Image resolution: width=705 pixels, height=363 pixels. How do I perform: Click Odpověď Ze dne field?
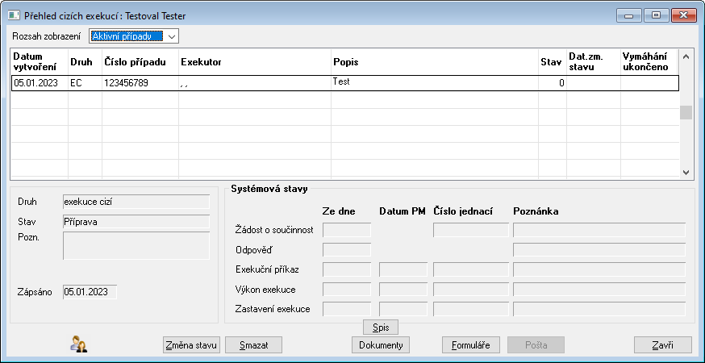tap(347, 249)
